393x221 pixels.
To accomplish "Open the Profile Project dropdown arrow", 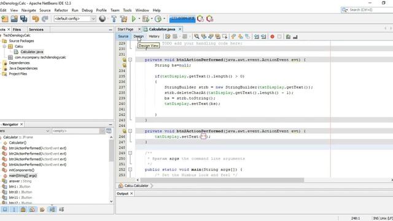I will tap(164, 19).
